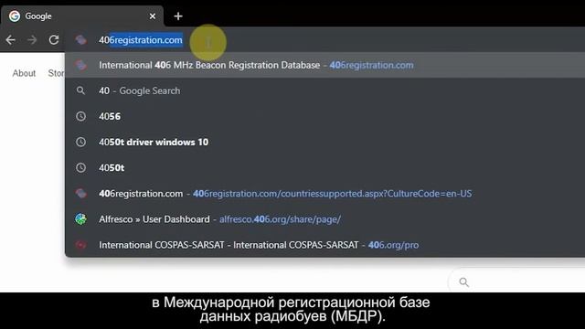Pick the history suggestion '4056'
The height and width of the screenshot is (329, 585).
coord(325,116)
